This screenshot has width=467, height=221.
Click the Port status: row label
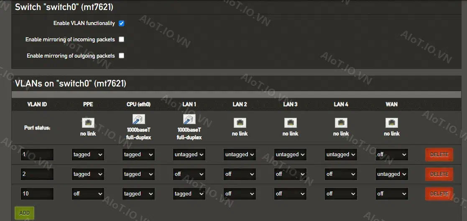click(x=37, y=128)
